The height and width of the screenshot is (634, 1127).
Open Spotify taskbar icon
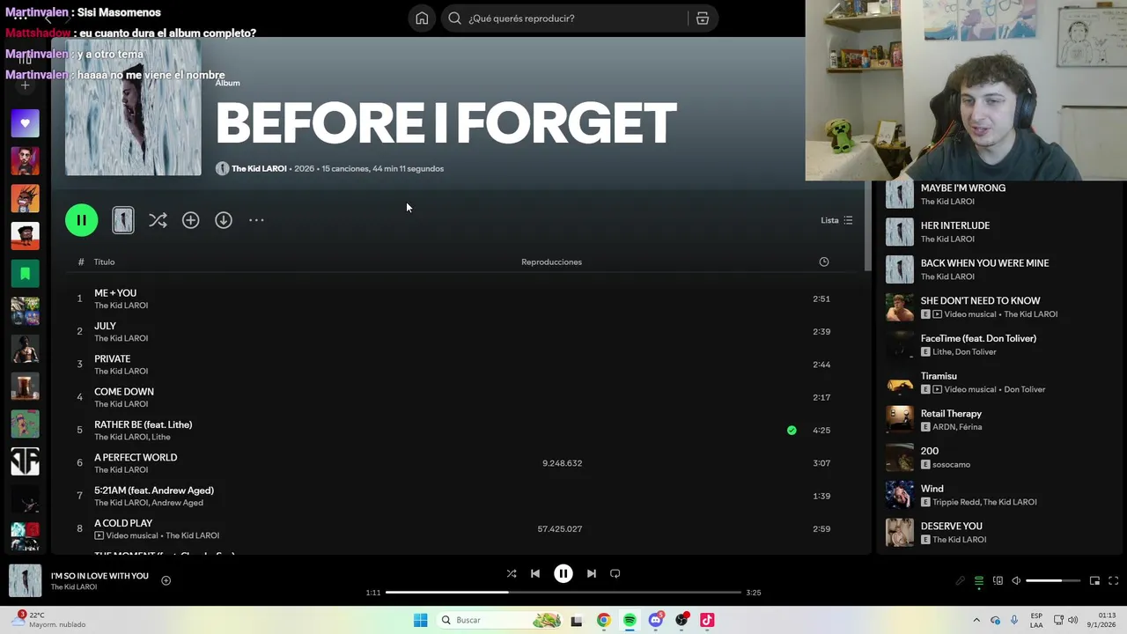coord(630,620)
